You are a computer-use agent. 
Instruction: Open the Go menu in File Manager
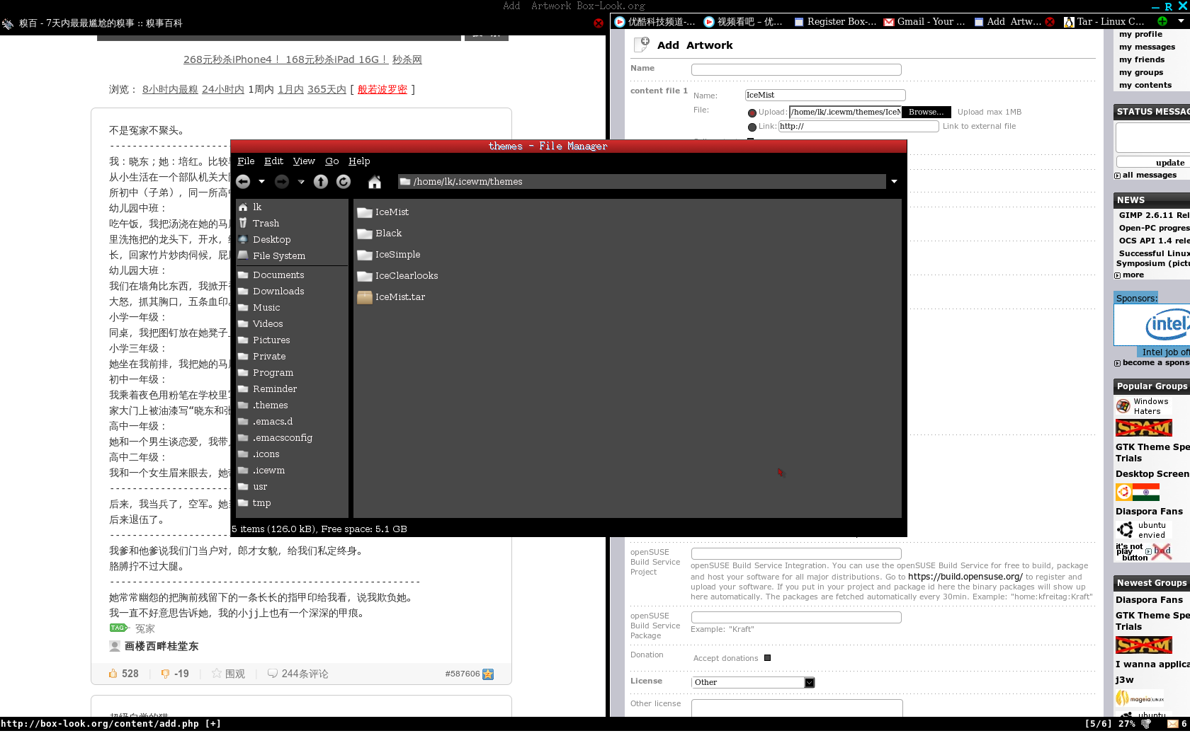point(331,161)
